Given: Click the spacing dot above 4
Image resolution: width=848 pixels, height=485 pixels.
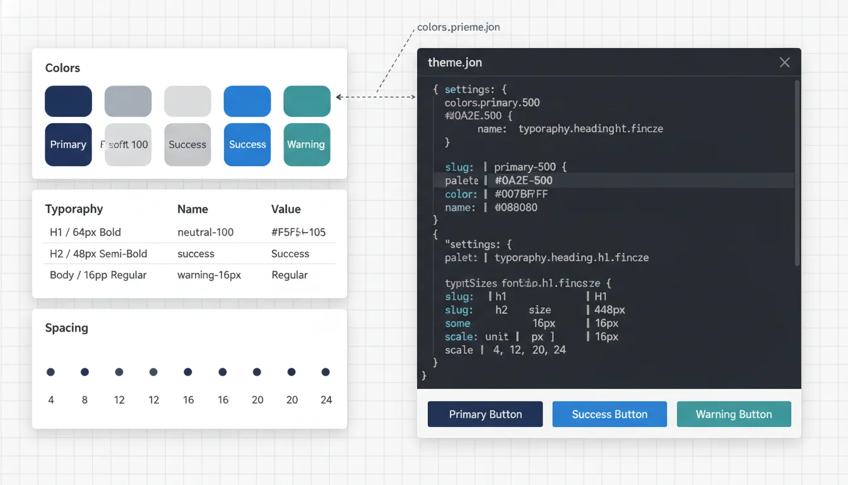Looking at the screenshot, I should click(50, 373).
